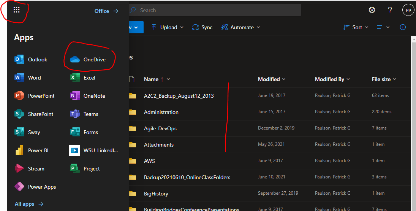Open the Settings gear icon
This screenshot has height=211, width=416.
(372, 10)
